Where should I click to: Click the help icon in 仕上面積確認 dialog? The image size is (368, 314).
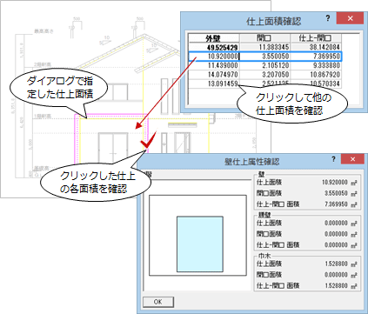(328, 18)
